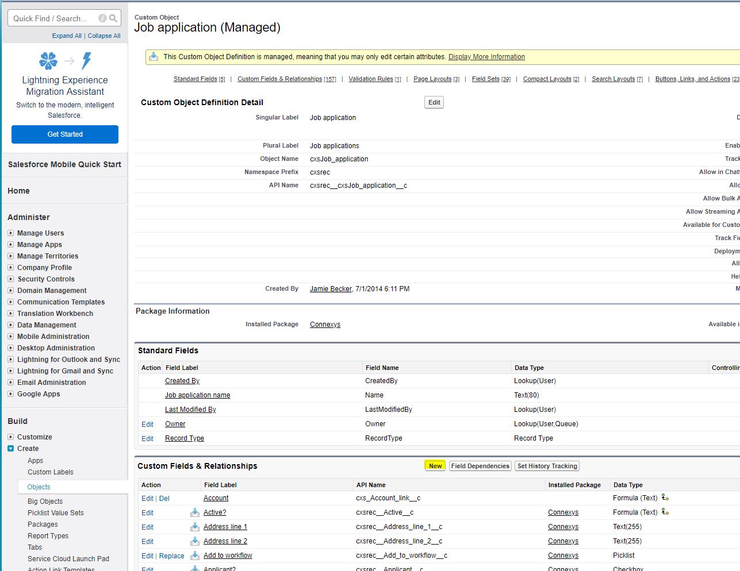The height and width of the screenshot is (571, 740).
Task: Click the formula dependency icon in Account row
Action: tap(665, 497)
